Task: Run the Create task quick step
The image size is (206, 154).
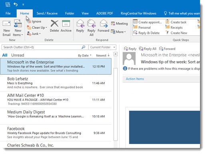Action: pyautogui.click(x=176, y=22)
